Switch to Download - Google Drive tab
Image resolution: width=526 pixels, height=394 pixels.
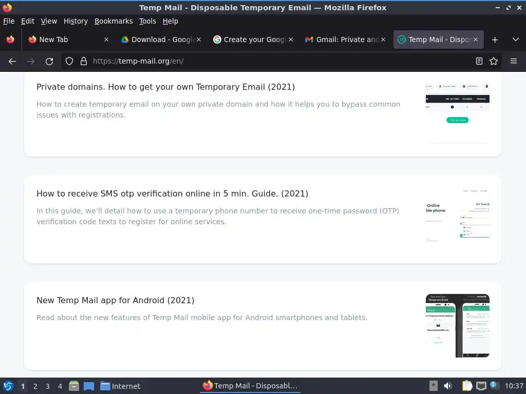(x=161, y=40)
